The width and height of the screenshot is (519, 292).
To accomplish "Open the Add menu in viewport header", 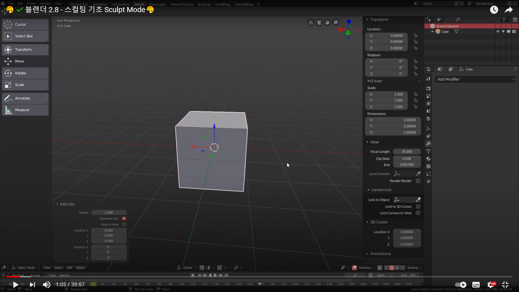I will 69,268.
